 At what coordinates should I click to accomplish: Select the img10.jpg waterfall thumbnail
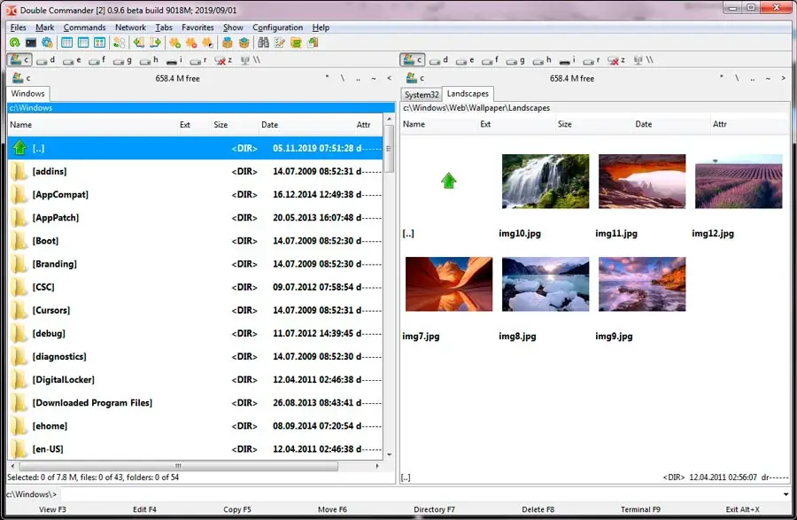click(545, 182)
